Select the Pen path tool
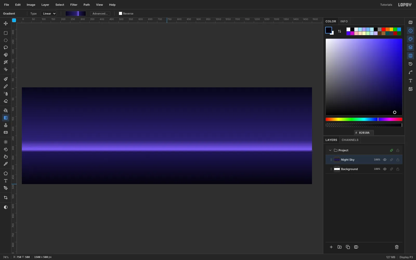 tap(6, 188)
